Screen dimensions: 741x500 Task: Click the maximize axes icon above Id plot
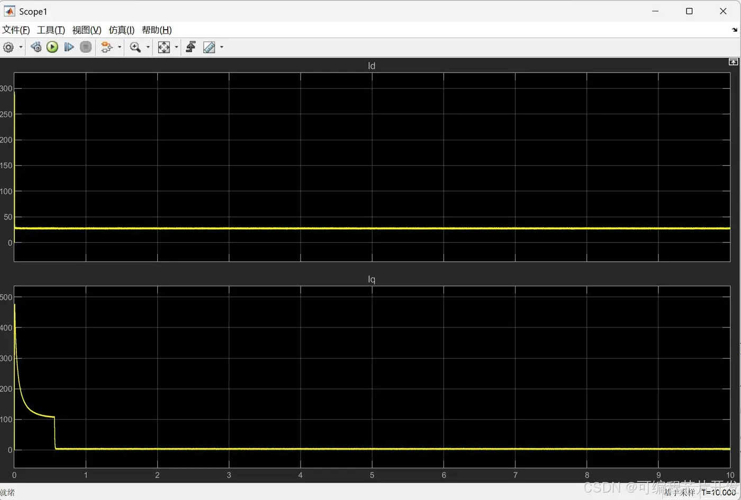pyautogui.click(x=733, y=62)
